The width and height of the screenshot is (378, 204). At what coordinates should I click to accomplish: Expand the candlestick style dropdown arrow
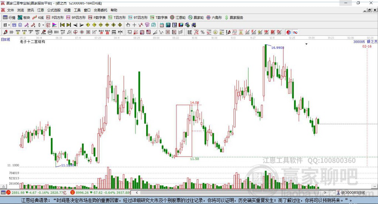pos(43,25)
